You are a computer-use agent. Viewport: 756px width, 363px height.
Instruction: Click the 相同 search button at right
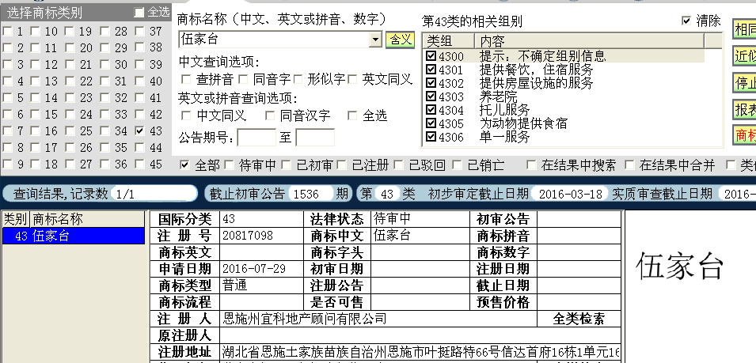[x=744, y=30]
